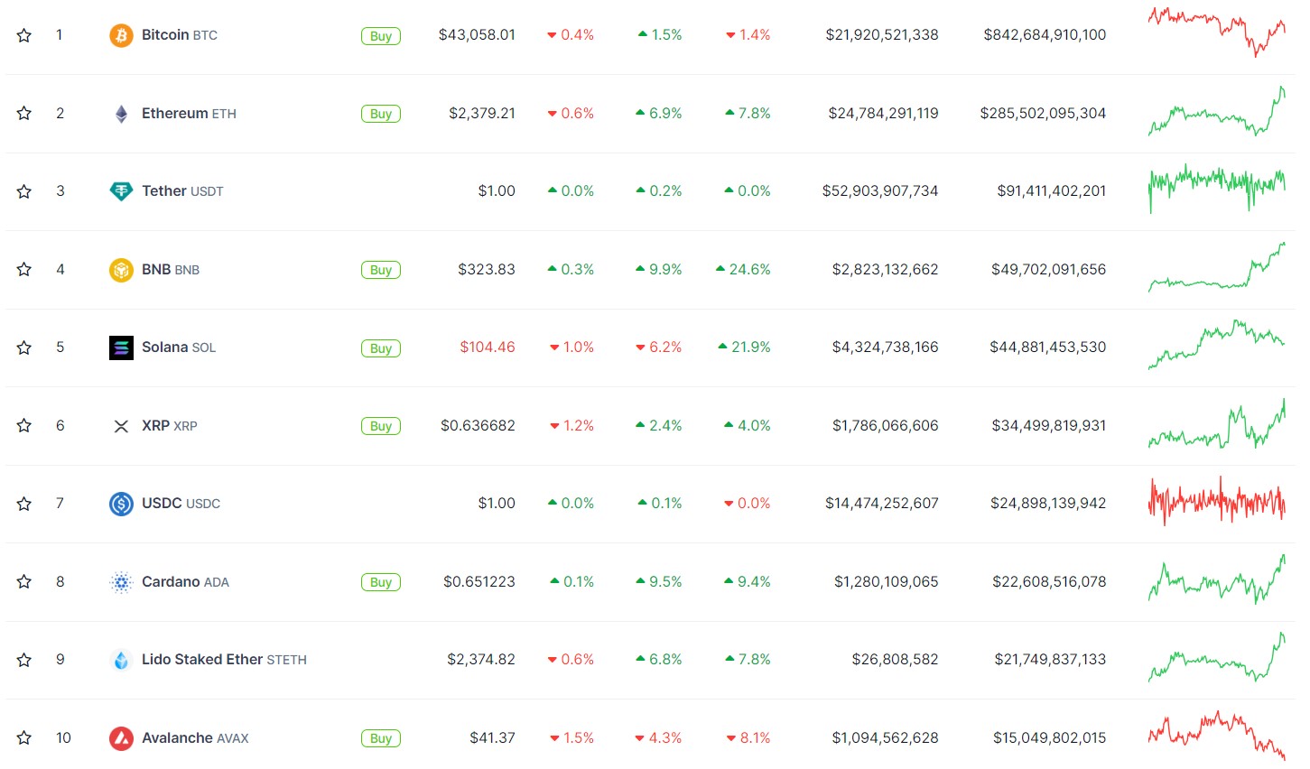Screen dimensions: 1310x769
Task: Click the Solana coin logo
Action: pos(122,347)
